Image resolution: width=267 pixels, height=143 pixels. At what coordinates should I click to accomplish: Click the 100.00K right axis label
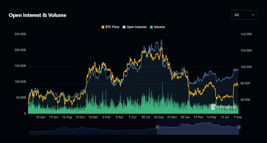[x=246, y=67]
